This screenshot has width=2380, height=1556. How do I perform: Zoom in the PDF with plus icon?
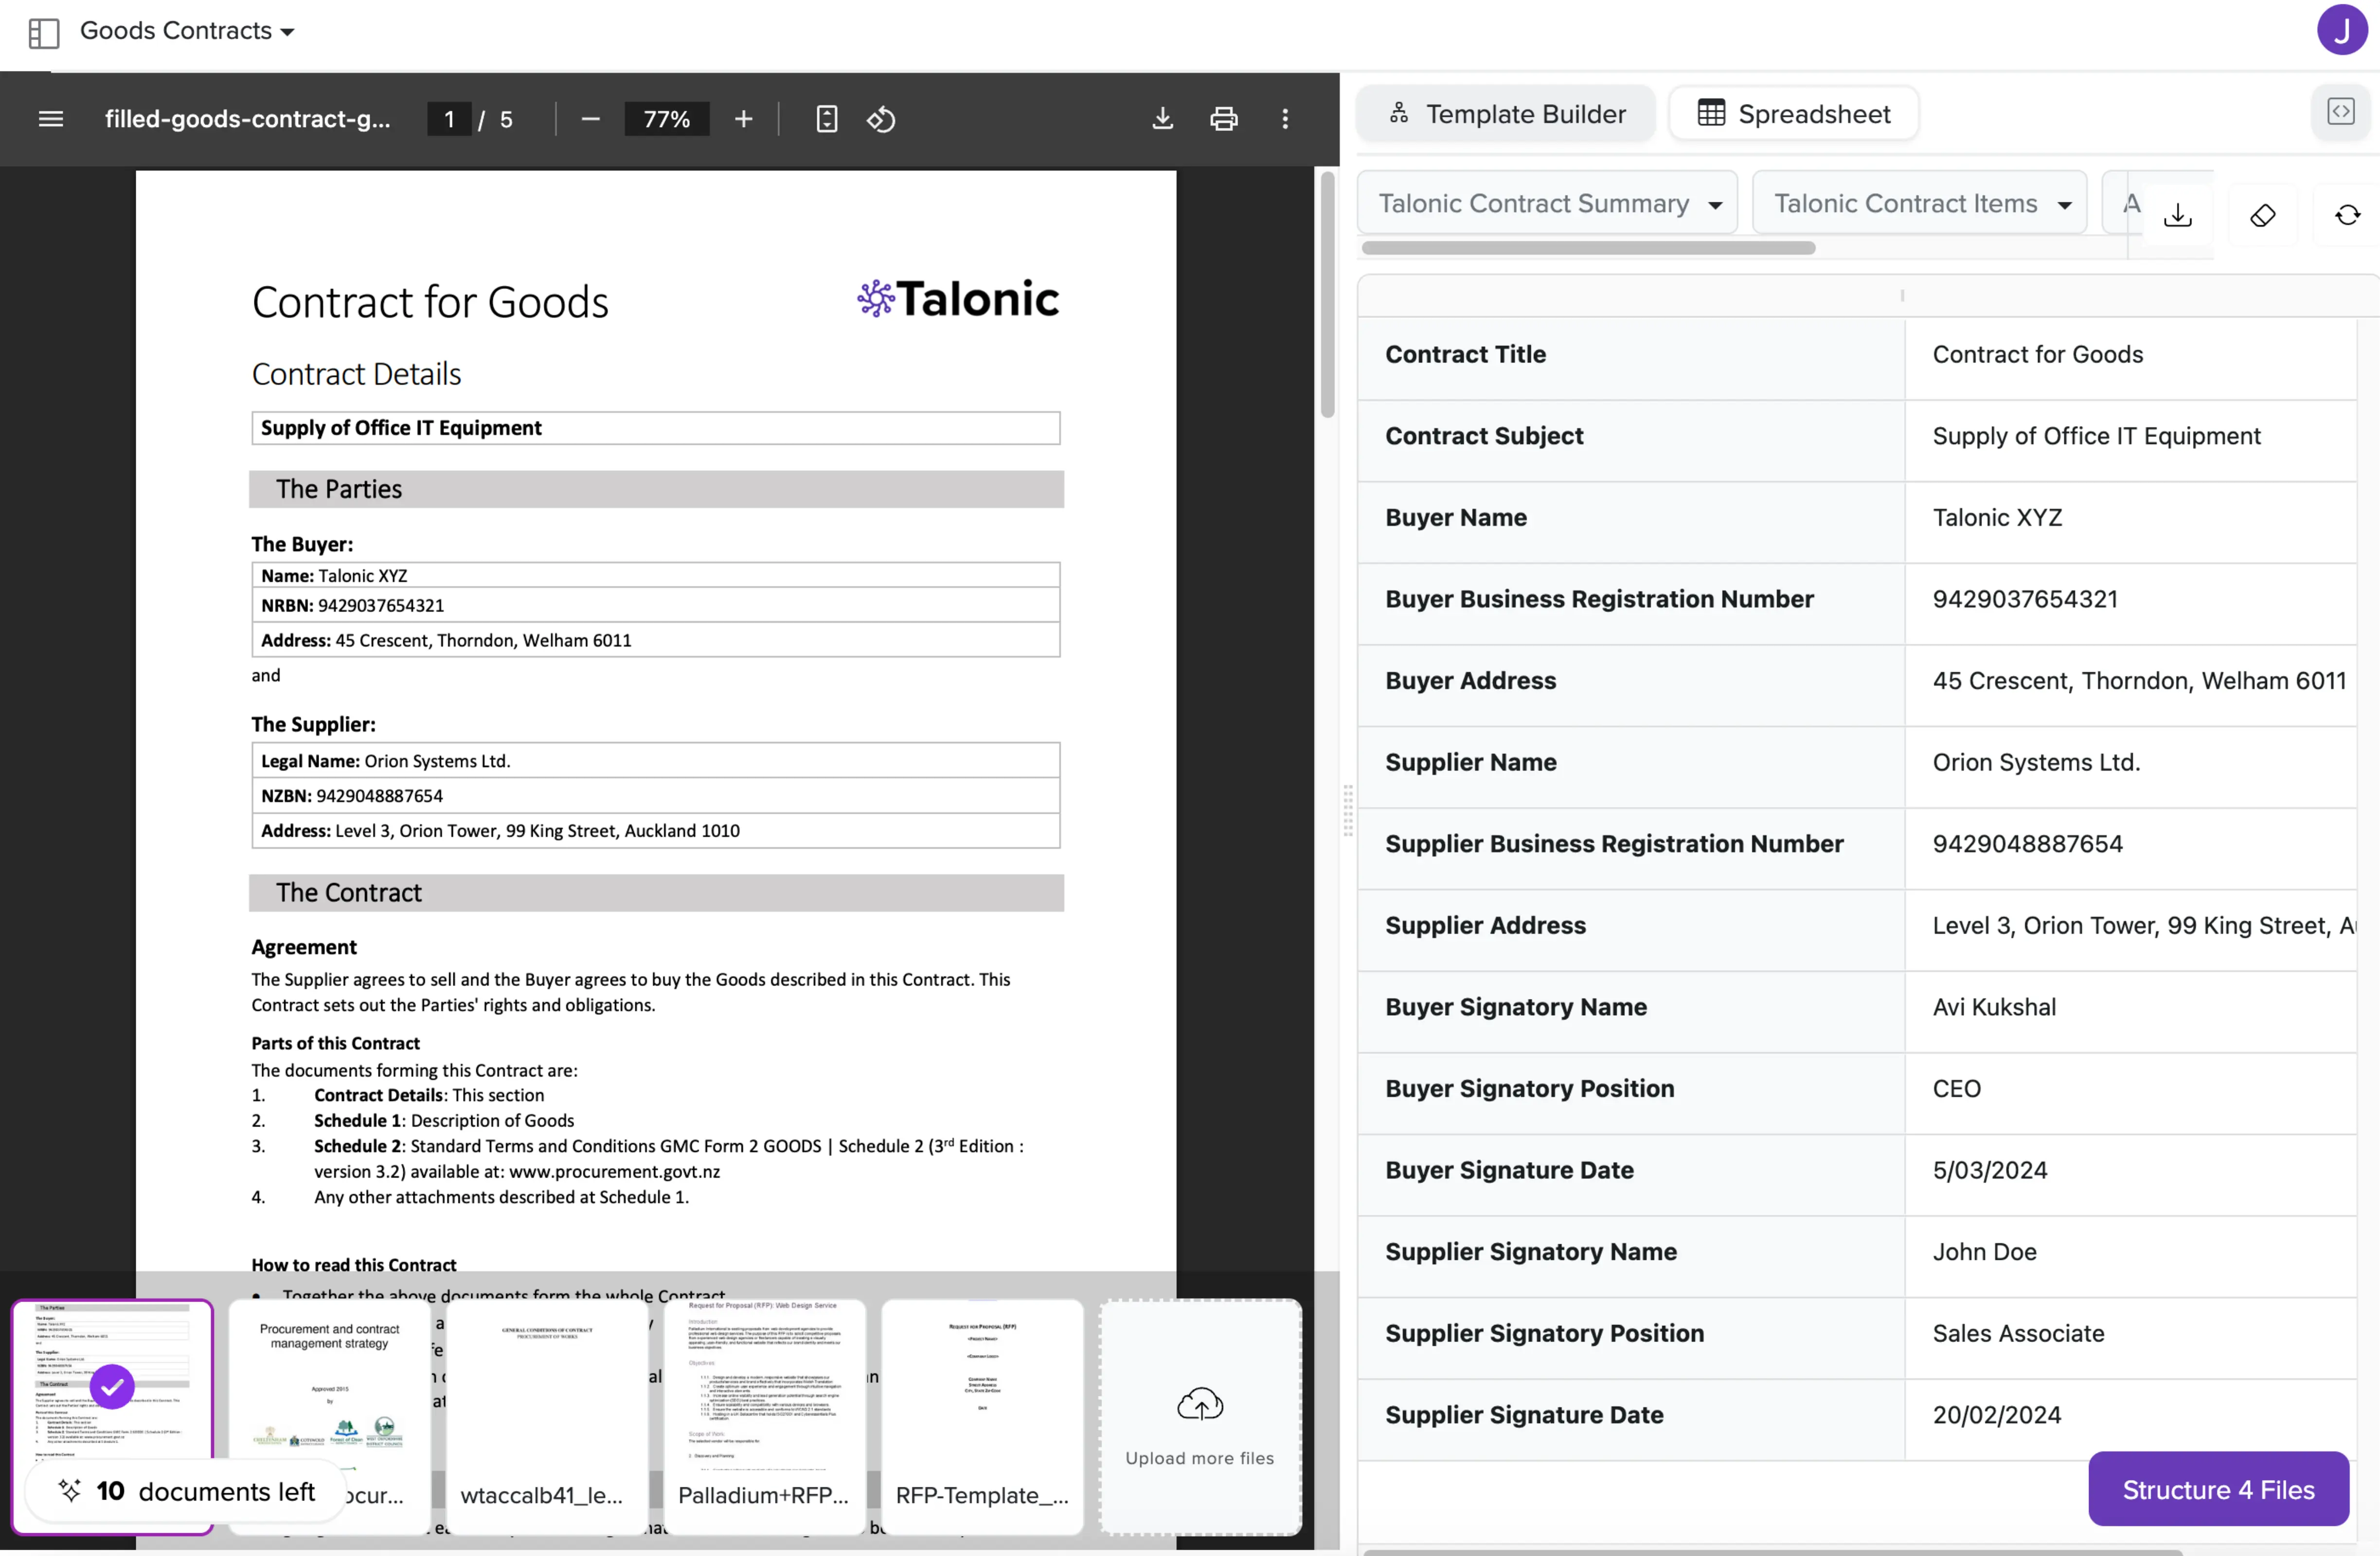point(743,119)
